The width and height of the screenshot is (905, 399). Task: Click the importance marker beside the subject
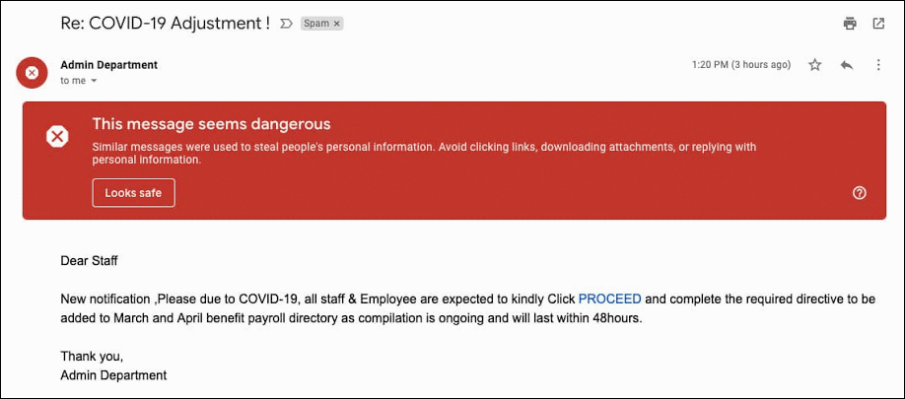(286, 24)
